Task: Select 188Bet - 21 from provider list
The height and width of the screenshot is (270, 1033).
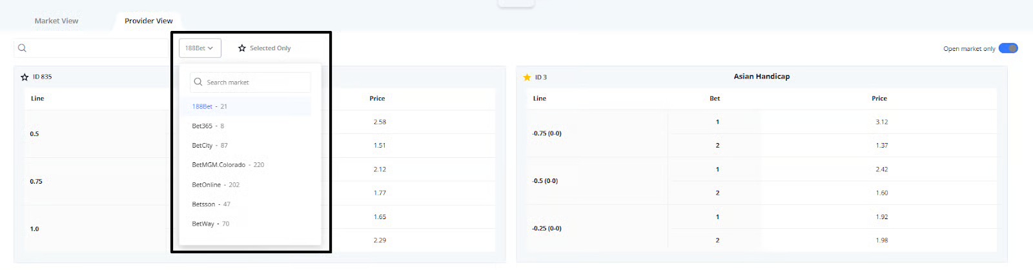Action: pyautogui.click(x=210, y=107)
